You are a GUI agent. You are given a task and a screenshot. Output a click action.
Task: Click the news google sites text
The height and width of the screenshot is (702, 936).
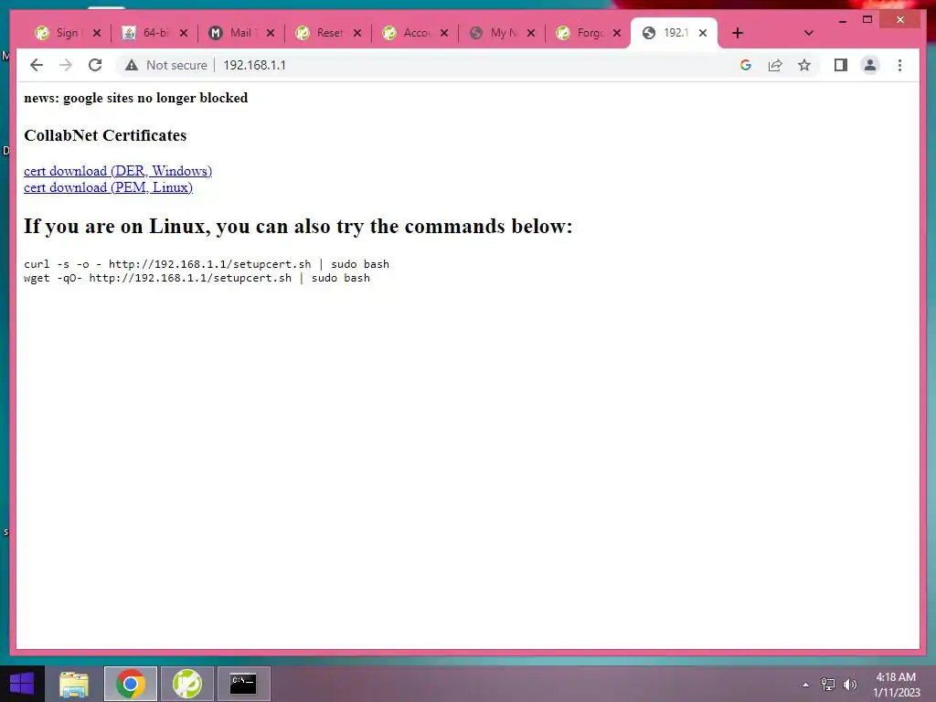click(x=135, y=98)
